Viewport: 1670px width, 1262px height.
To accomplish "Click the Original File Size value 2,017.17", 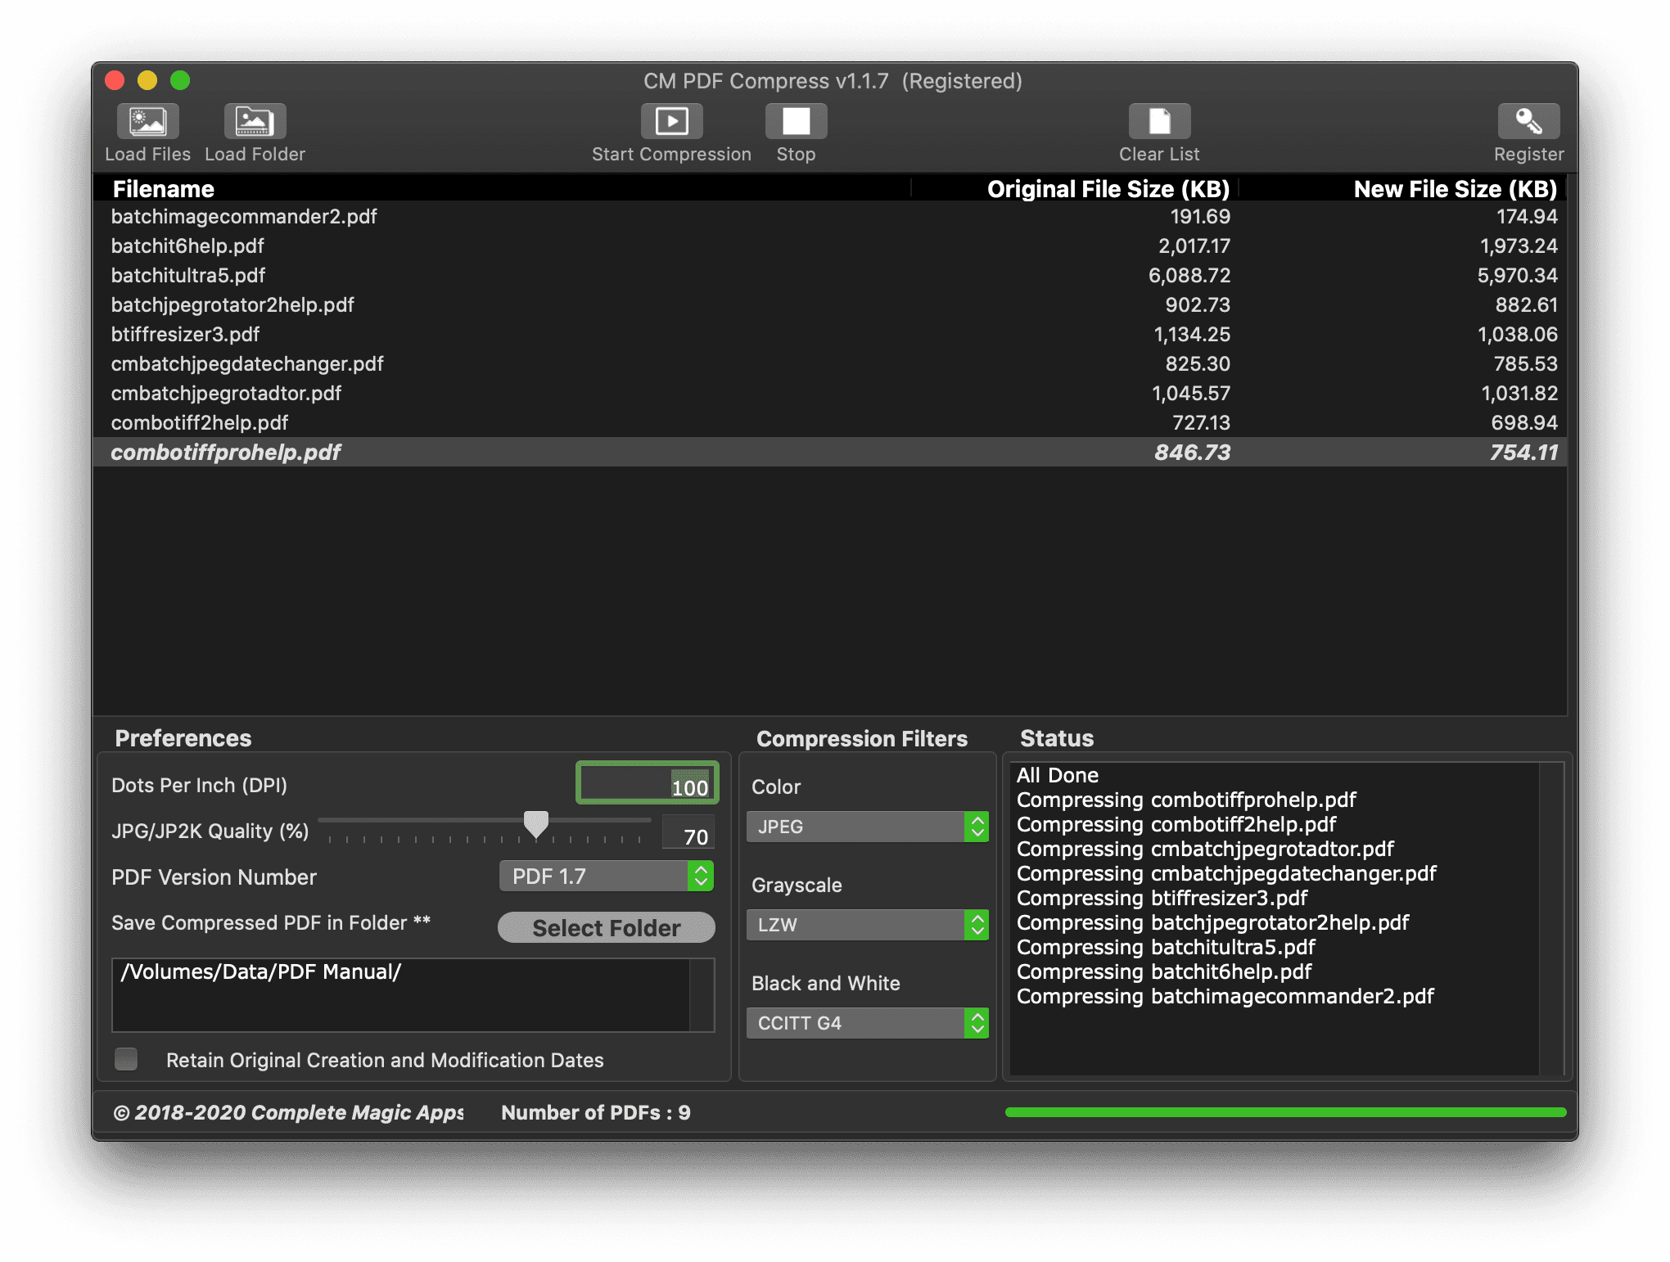I will [1194, 246].
